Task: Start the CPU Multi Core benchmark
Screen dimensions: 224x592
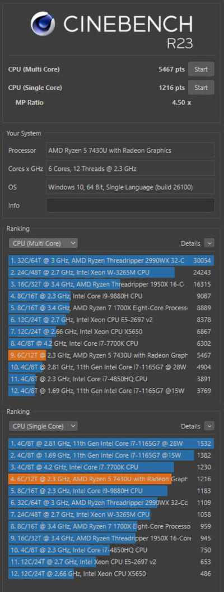Action: pos(201,69)
